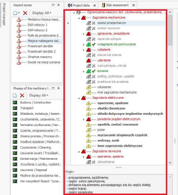
Task: Select Konserwacja / Maintenance phase
Action: pos(35,159)
